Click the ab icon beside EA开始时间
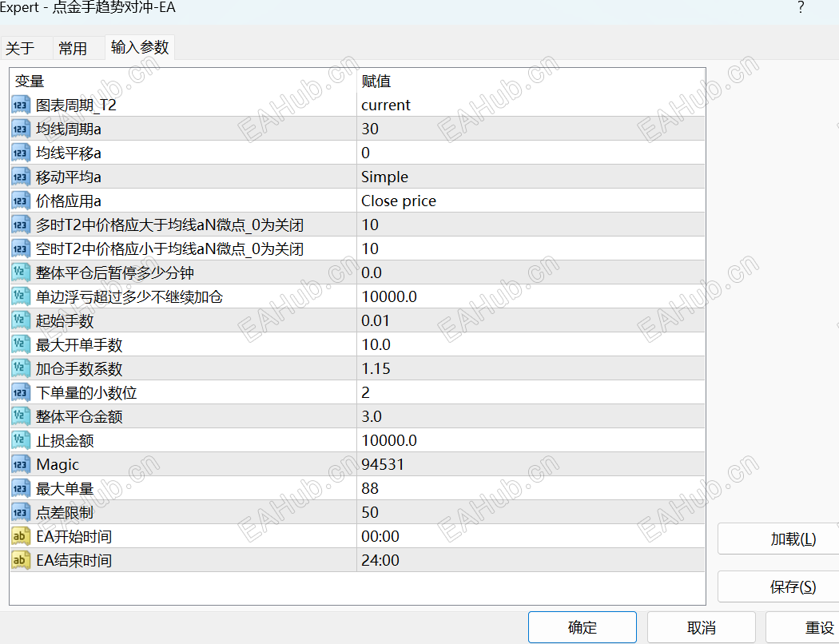Viewport: 839px width, 644px height. point(21,536)
